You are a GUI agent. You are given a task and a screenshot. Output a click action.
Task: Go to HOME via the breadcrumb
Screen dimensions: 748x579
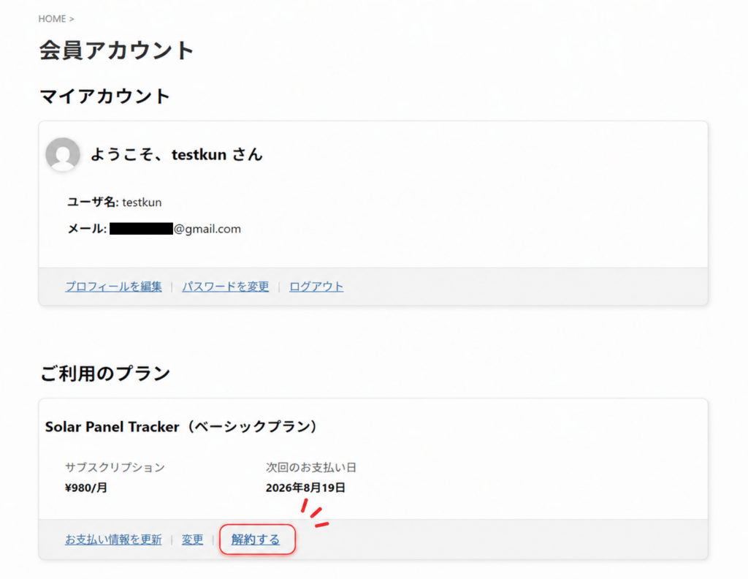click(52, 18)
